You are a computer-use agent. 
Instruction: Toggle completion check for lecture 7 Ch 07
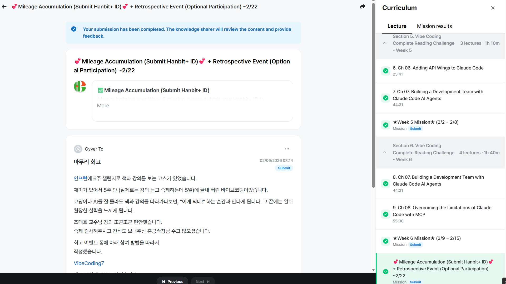pyautogui.click(x=386, y=98)
